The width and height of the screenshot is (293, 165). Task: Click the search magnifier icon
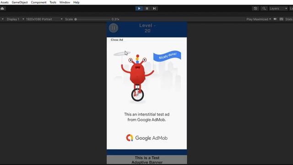pos(264,8)
